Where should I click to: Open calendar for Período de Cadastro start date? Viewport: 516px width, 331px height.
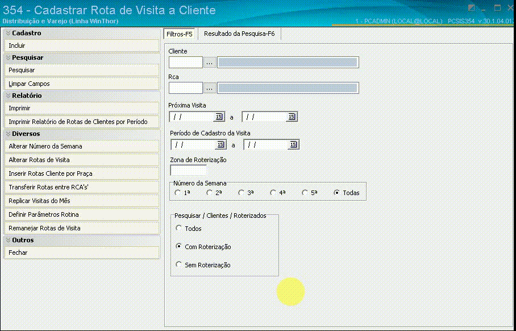(x=221, y=144)
